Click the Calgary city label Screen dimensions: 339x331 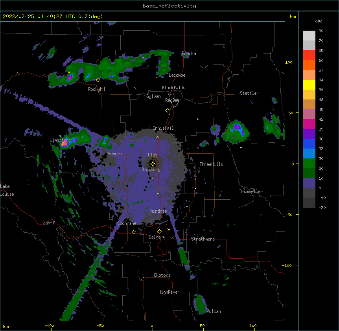[157, 237]
